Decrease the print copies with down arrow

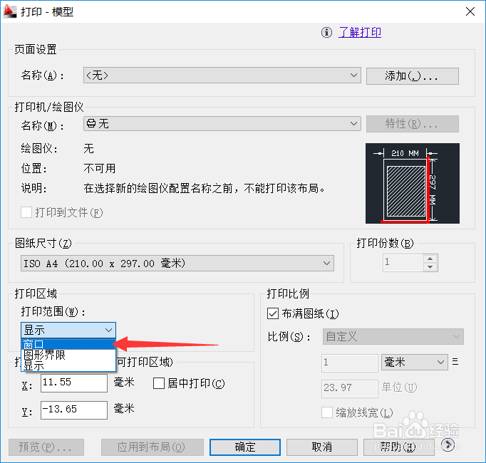click(x=430, y=267)
